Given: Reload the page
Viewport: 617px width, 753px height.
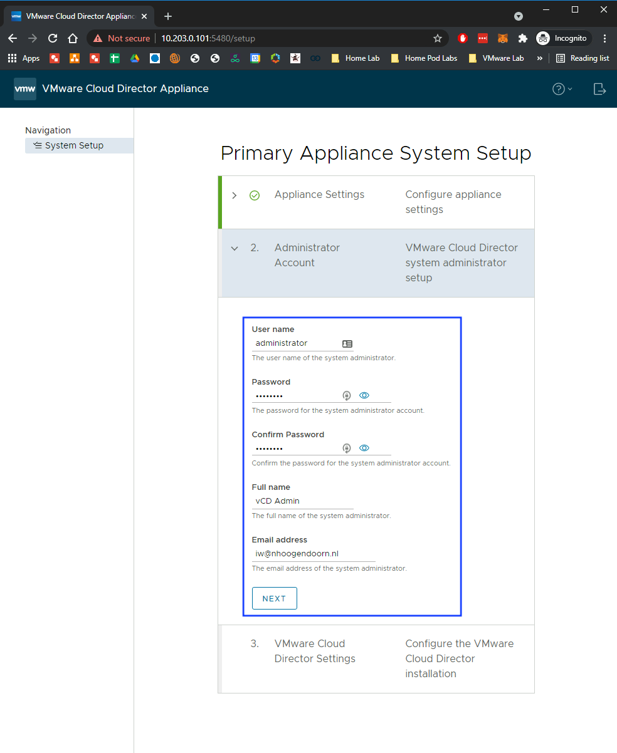Looking at the screenshot, I should point(53,38).
